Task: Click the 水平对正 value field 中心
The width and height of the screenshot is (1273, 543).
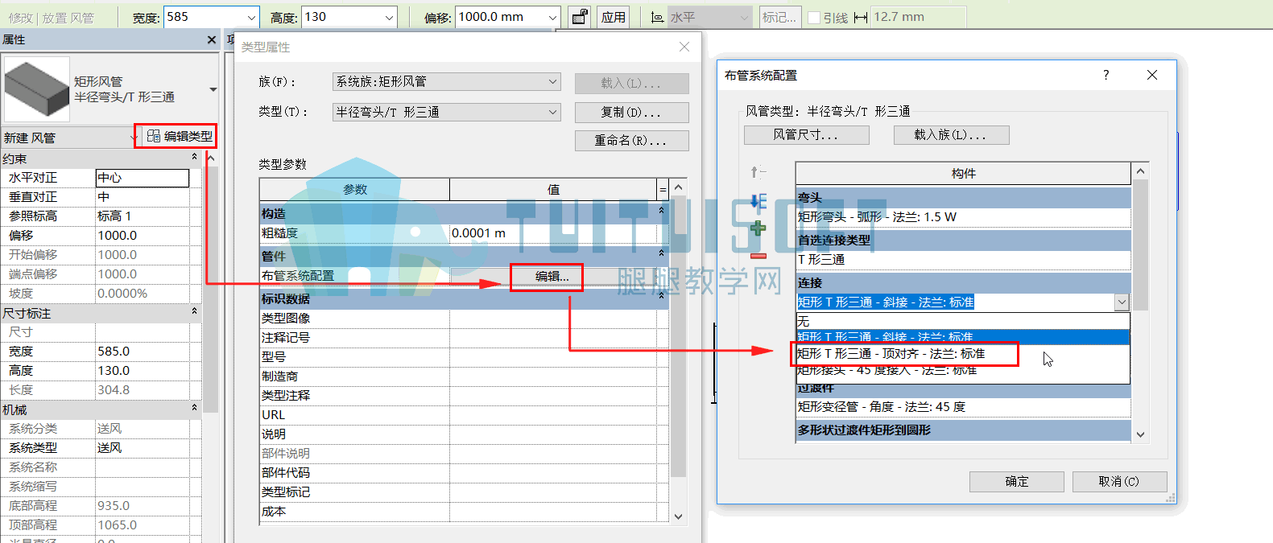Action: [143, 178]
